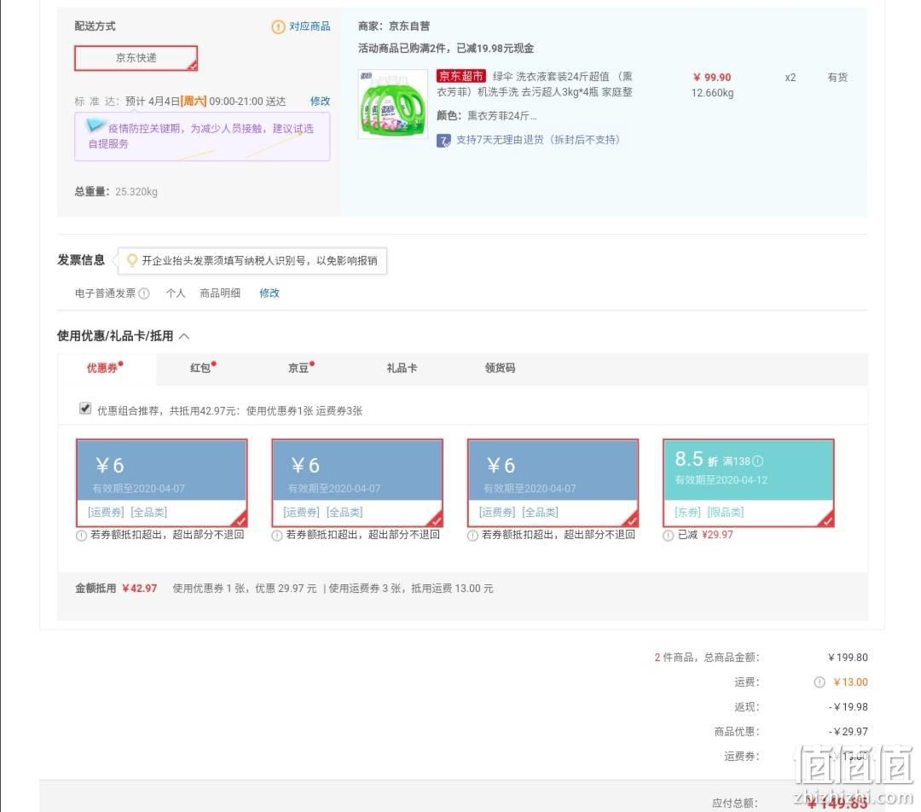Click the x2 quantity text
Image resolution: width=921 pixels, height=812 pixels.
790,78
